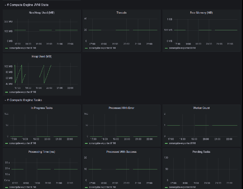Click the legend color line in Processed With Error panel
Screen dimensions: 243x189
(x=86, y=143)
